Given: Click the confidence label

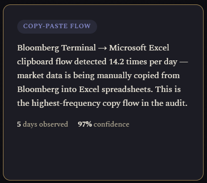Looking at the screenshot, I should pyautogui.click(x=111, y=124).
